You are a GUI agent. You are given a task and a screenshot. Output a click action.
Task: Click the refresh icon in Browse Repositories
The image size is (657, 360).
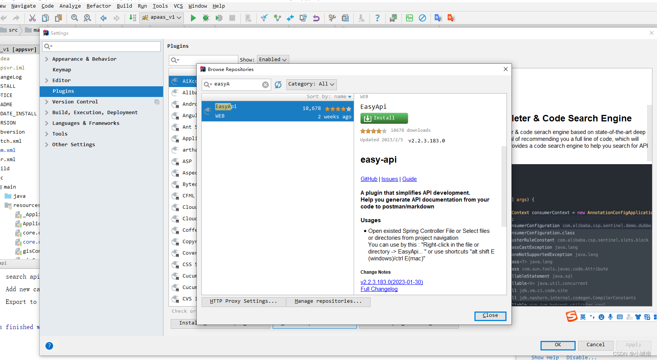pyautogui.click(x=278, y=84)
